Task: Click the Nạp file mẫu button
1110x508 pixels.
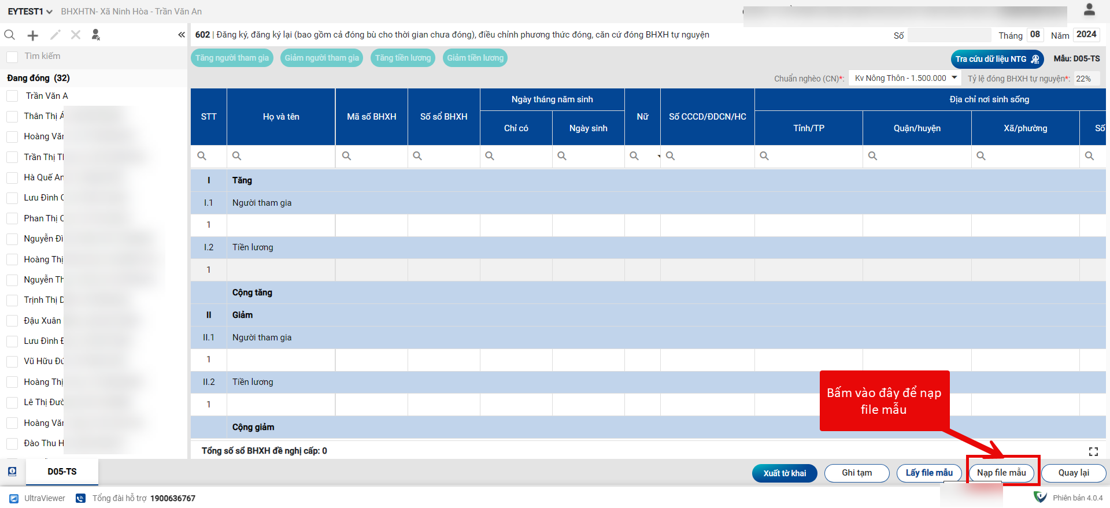Action: click(1001, 473)
